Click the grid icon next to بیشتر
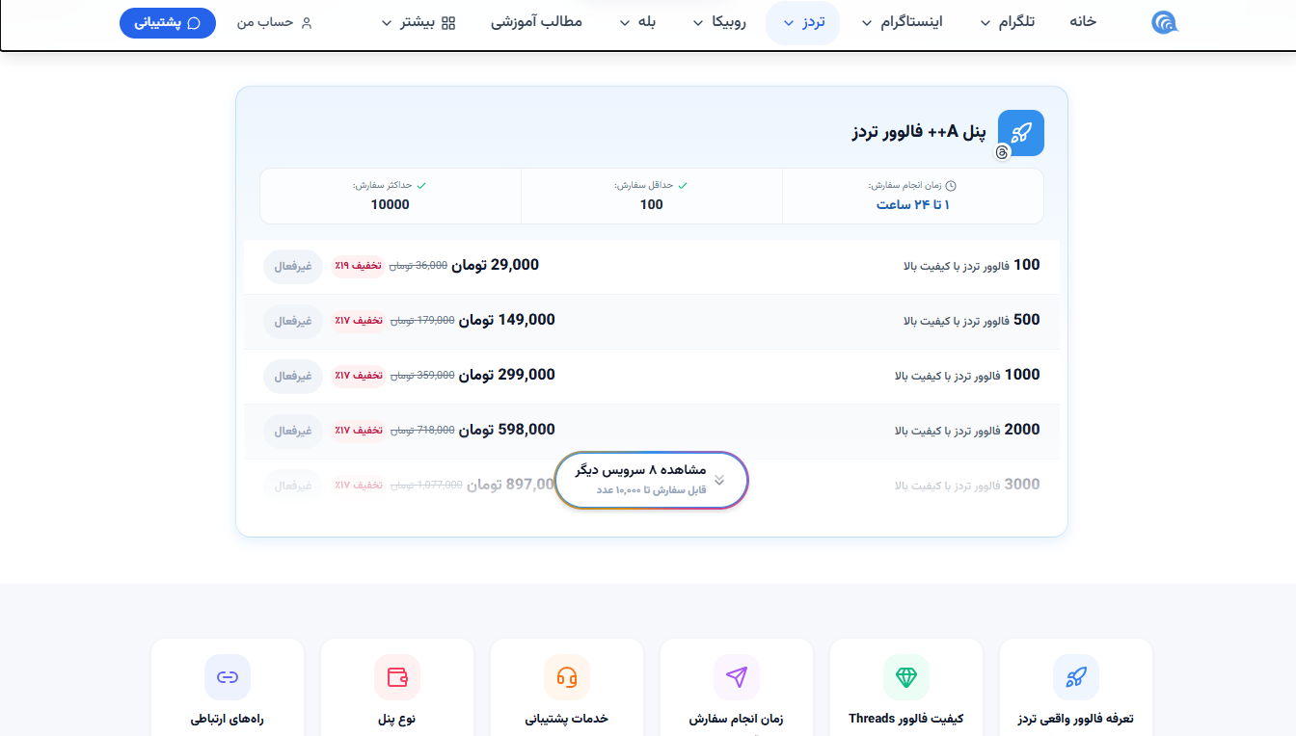1296x736 pixels. (x=448, y=22)
